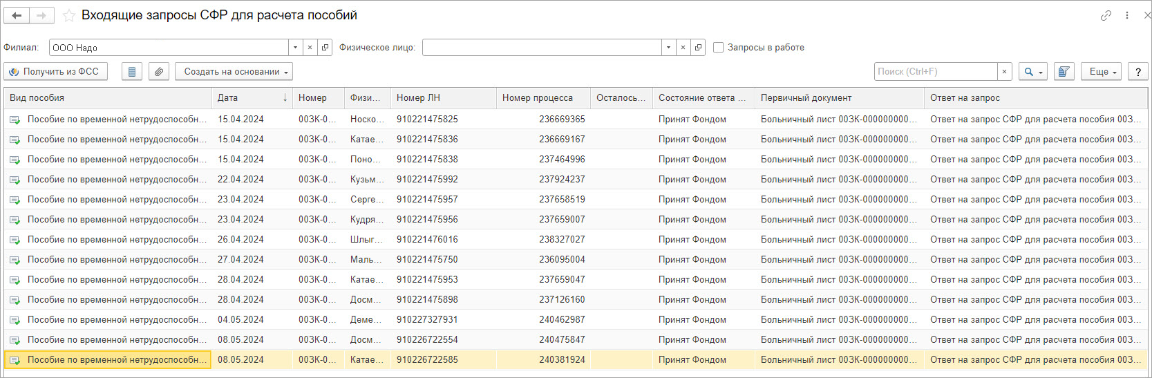Expand the Физическое лицо dropdown list
The image size is (1152, 378).
click(x=668, y=48)
